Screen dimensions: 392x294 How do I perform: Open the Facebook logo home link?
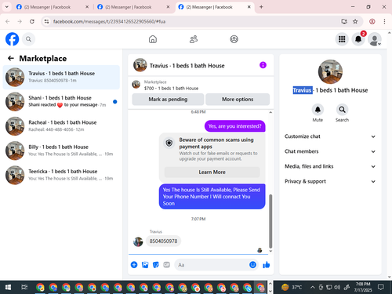[12, 39]
